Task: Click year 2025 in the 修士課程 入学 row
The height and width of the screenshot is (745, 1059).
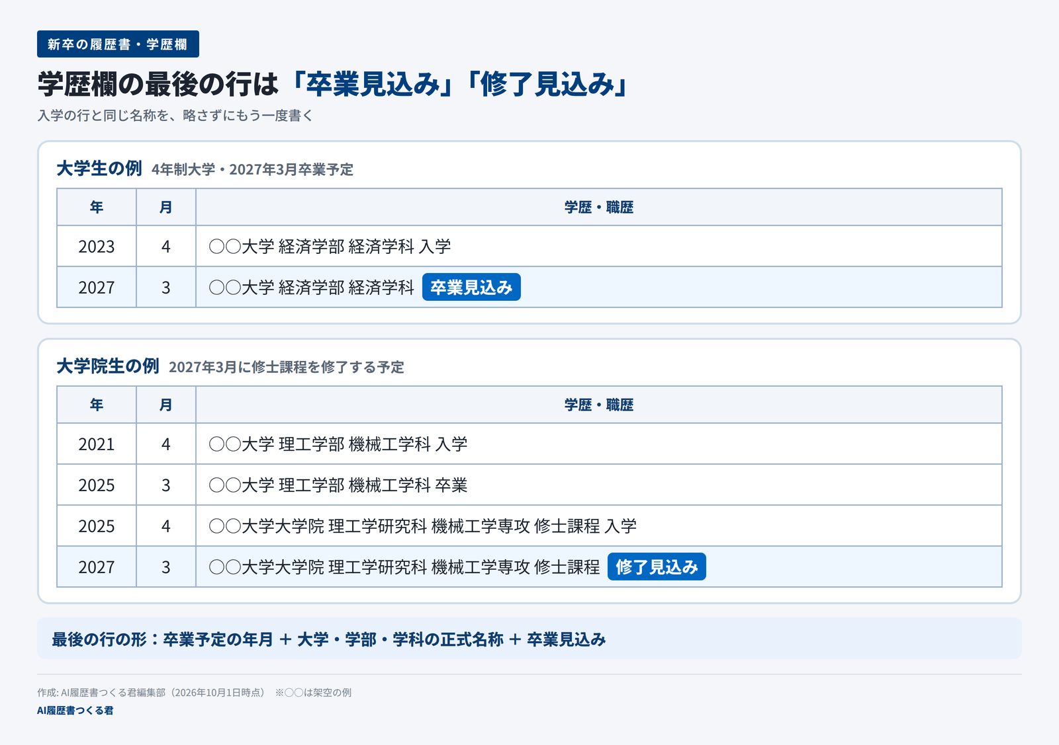Action: pyautogui.click(x=97, y=526)
